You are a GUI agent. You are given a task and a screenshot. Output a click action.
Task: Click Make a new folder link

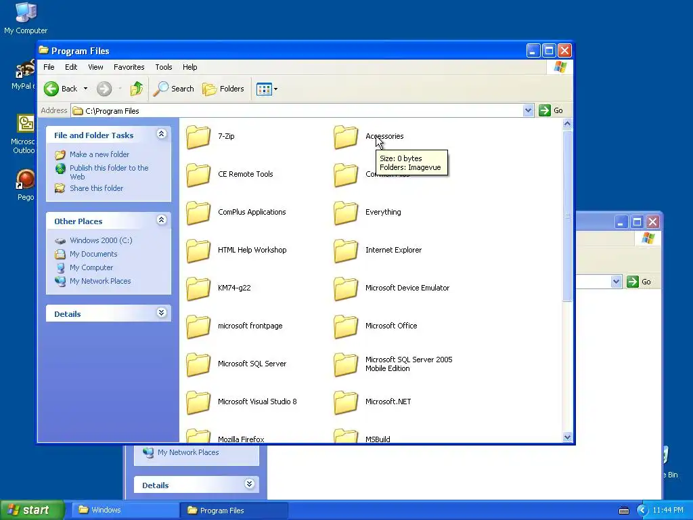(99, 154)
